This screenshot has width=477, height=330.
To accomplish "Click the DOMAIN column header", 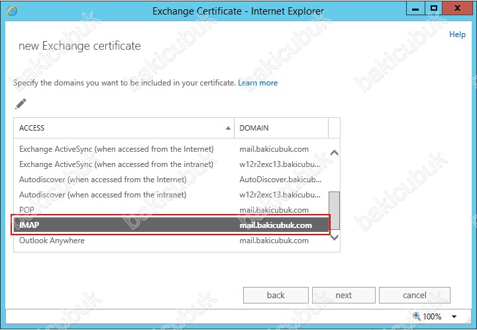I will click(281, 128).
